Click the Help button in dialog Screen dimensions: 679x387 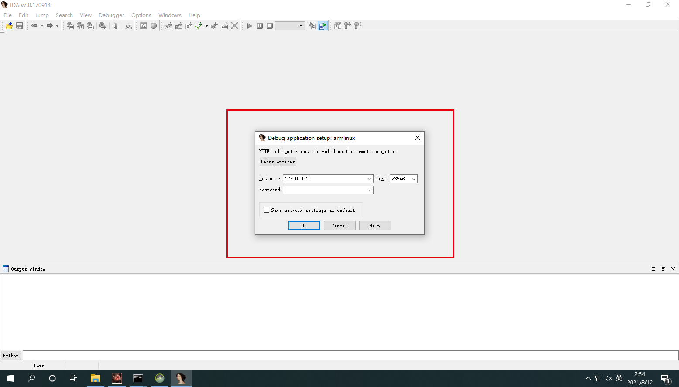tap(375, 226)
